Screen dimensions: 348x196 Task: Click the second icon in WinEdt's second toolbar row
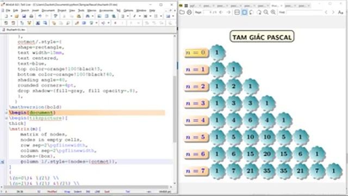click(13, 23)
